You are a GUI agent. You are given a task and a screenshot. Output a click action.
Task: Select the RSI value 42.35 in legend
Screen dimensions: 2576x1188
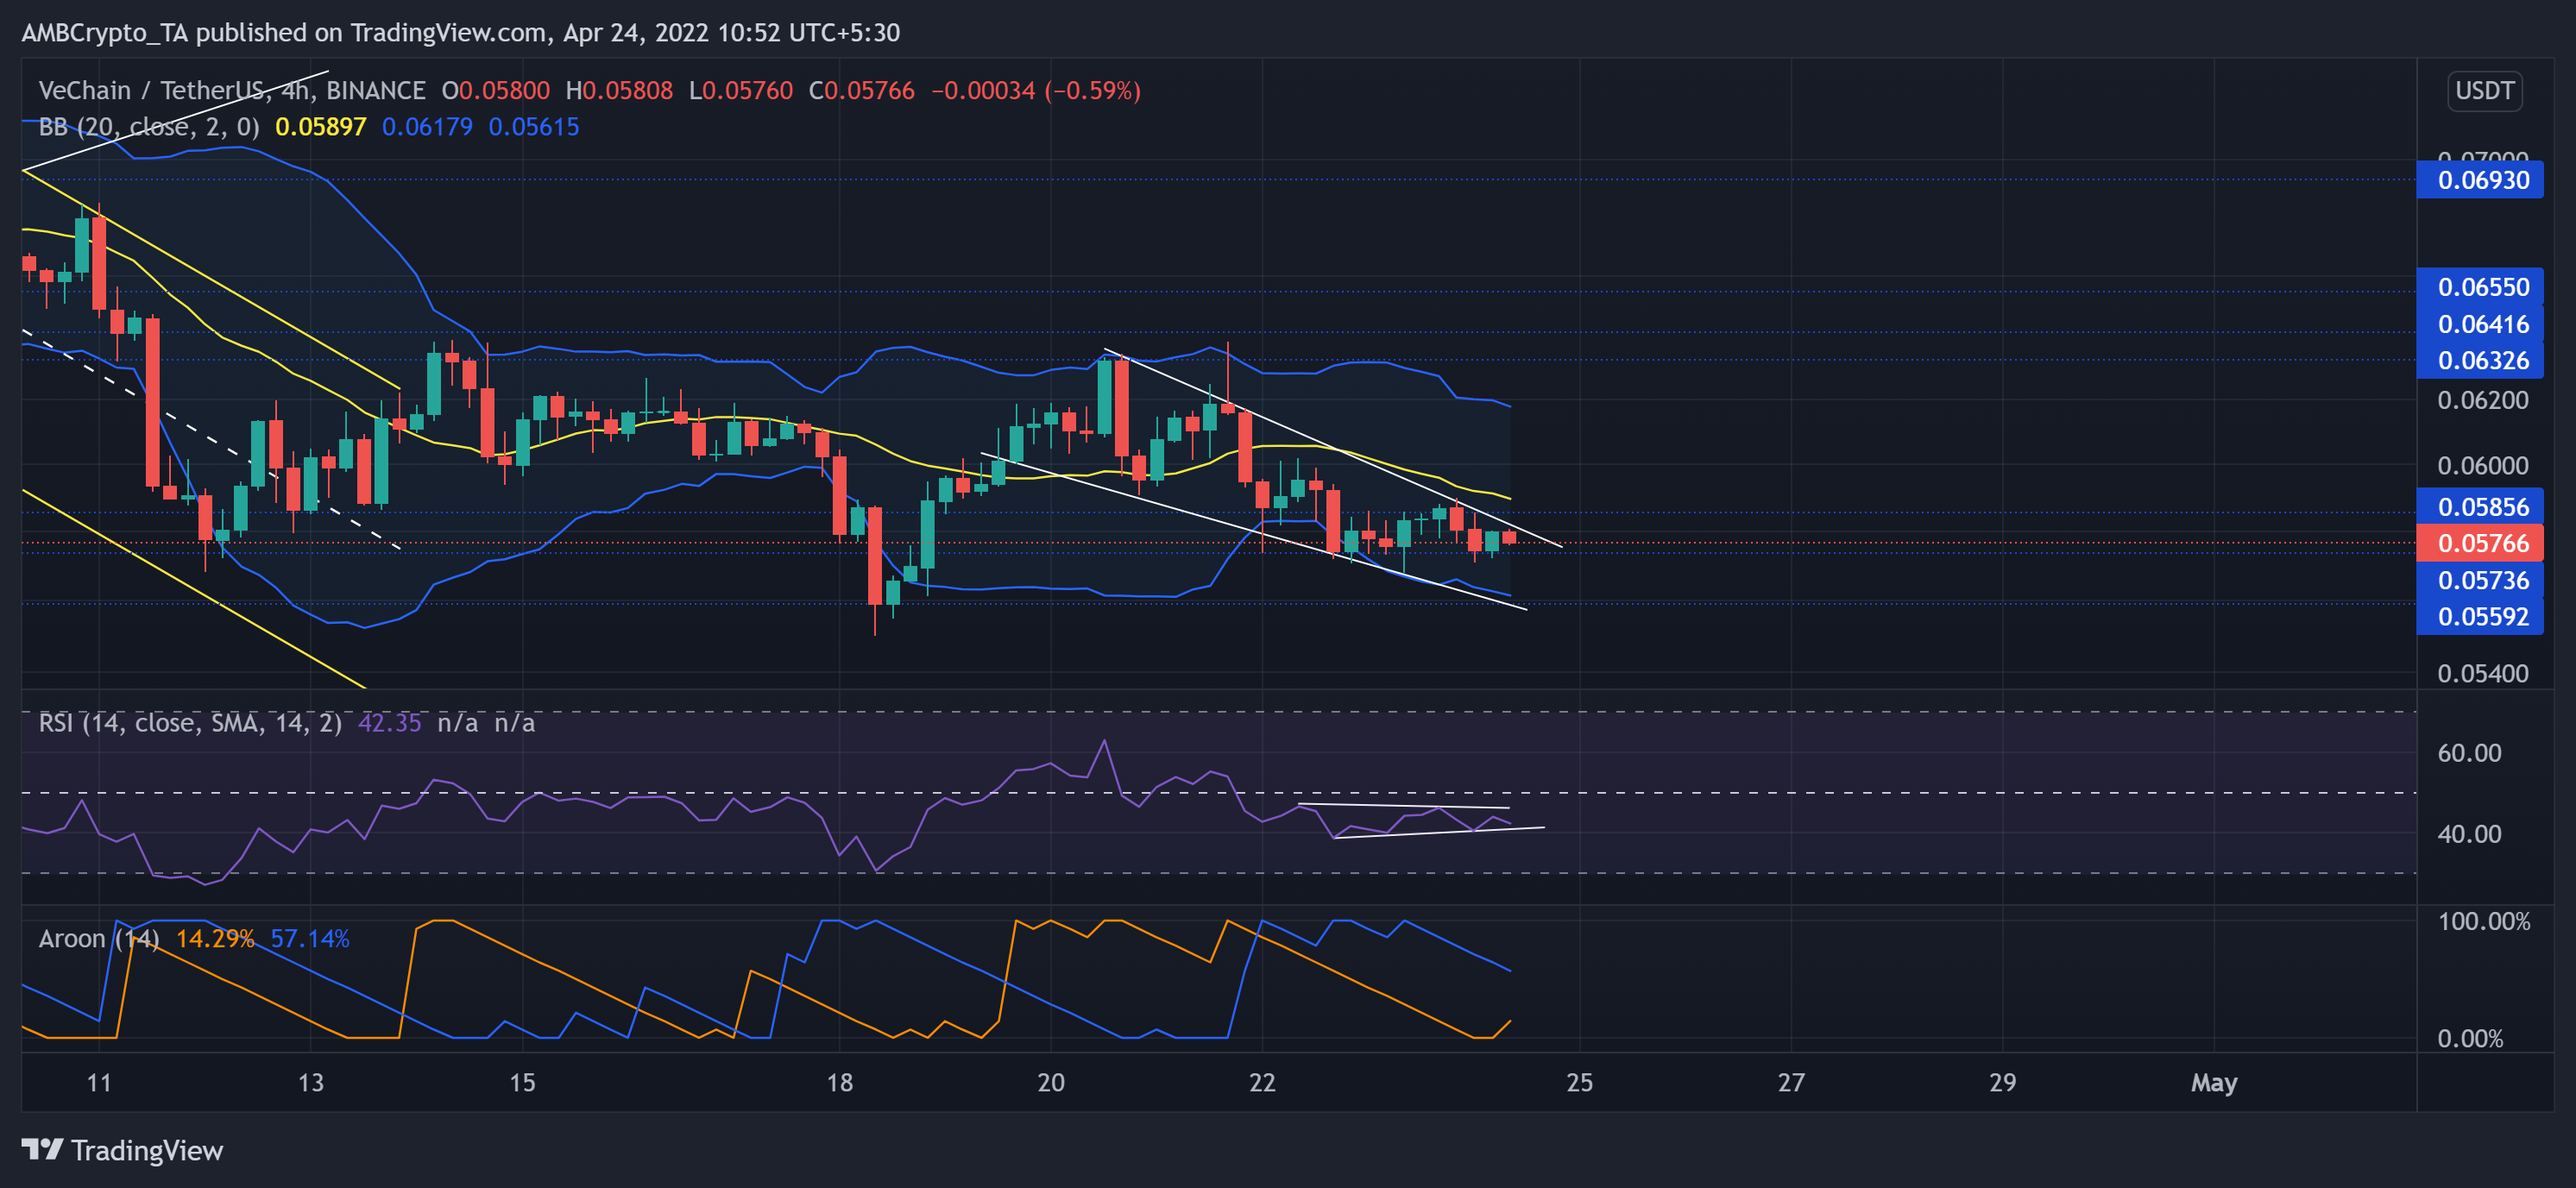(x=390, y=723)
